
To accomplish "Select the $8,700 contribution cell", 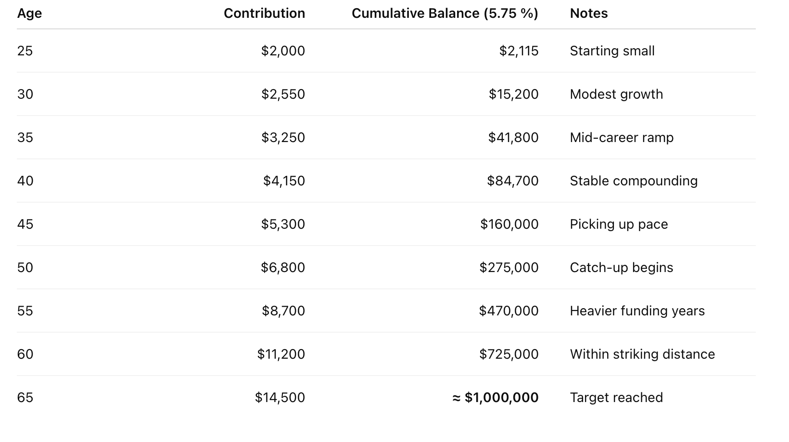I will [283, 311].
